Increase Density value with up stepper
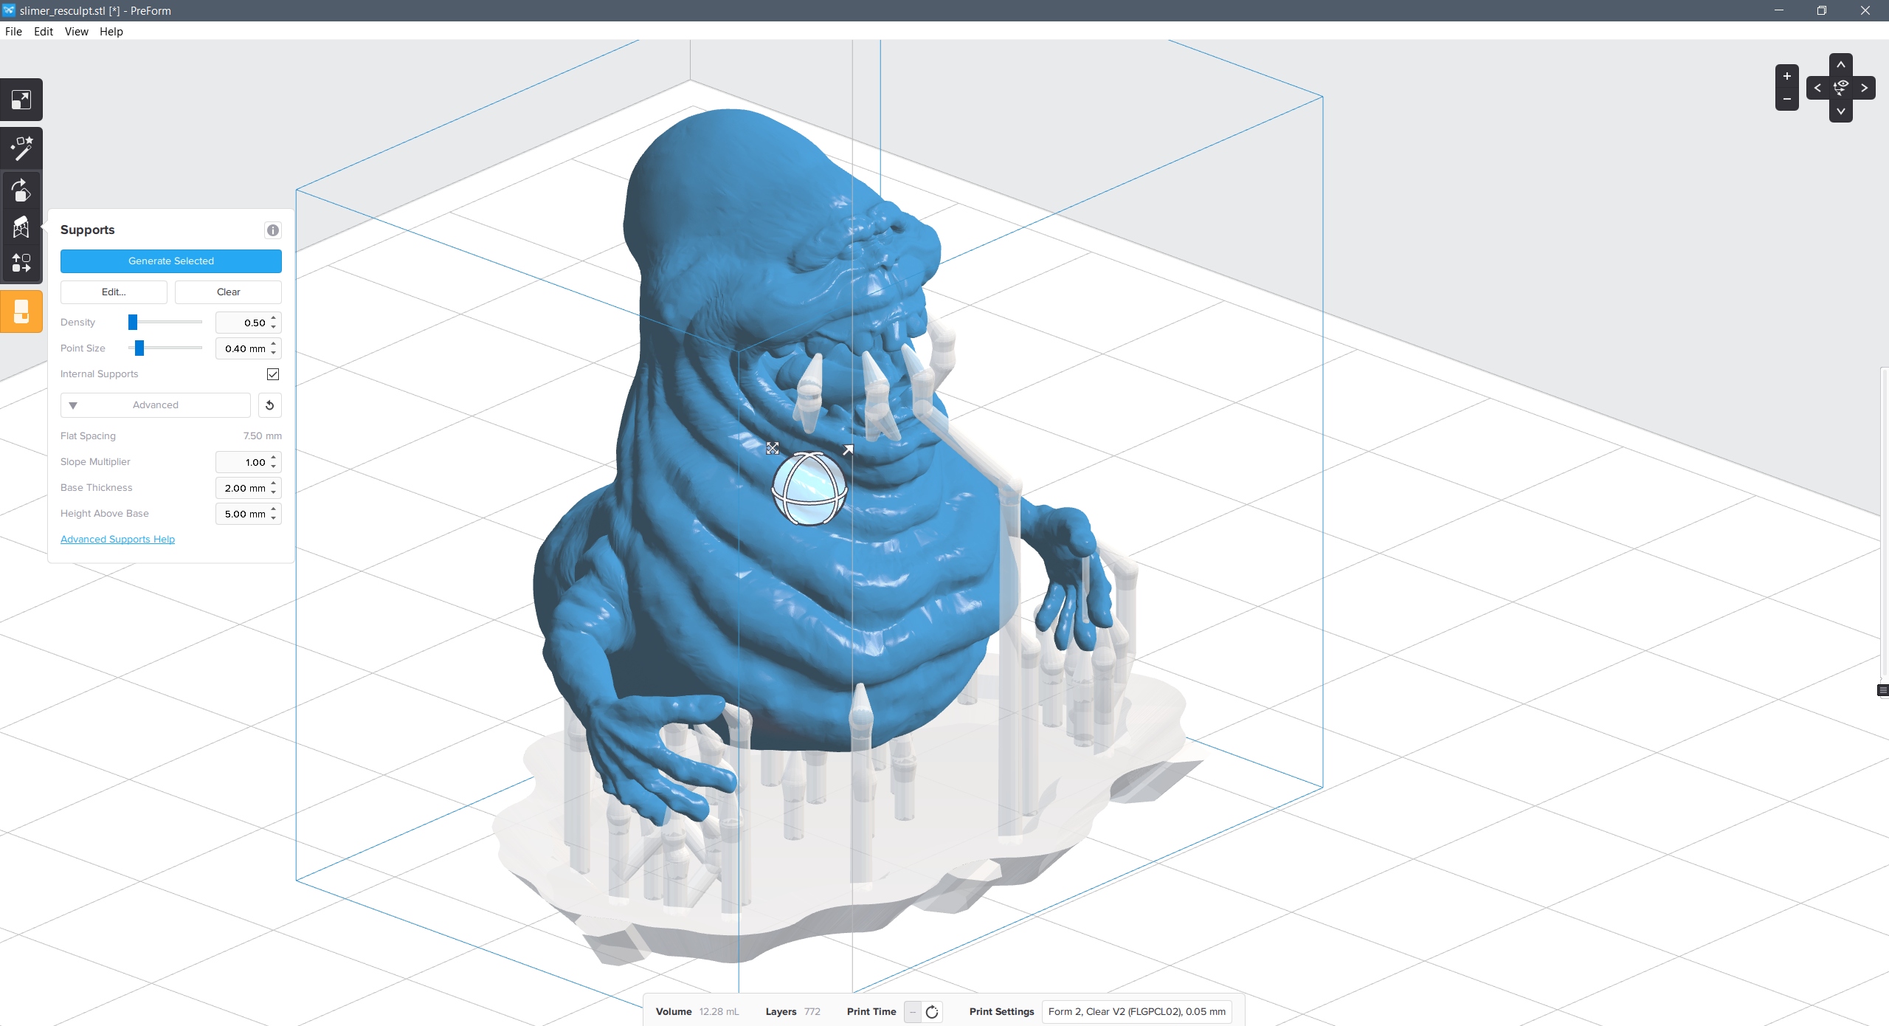1889x1026 pixels. click(274, 318)
